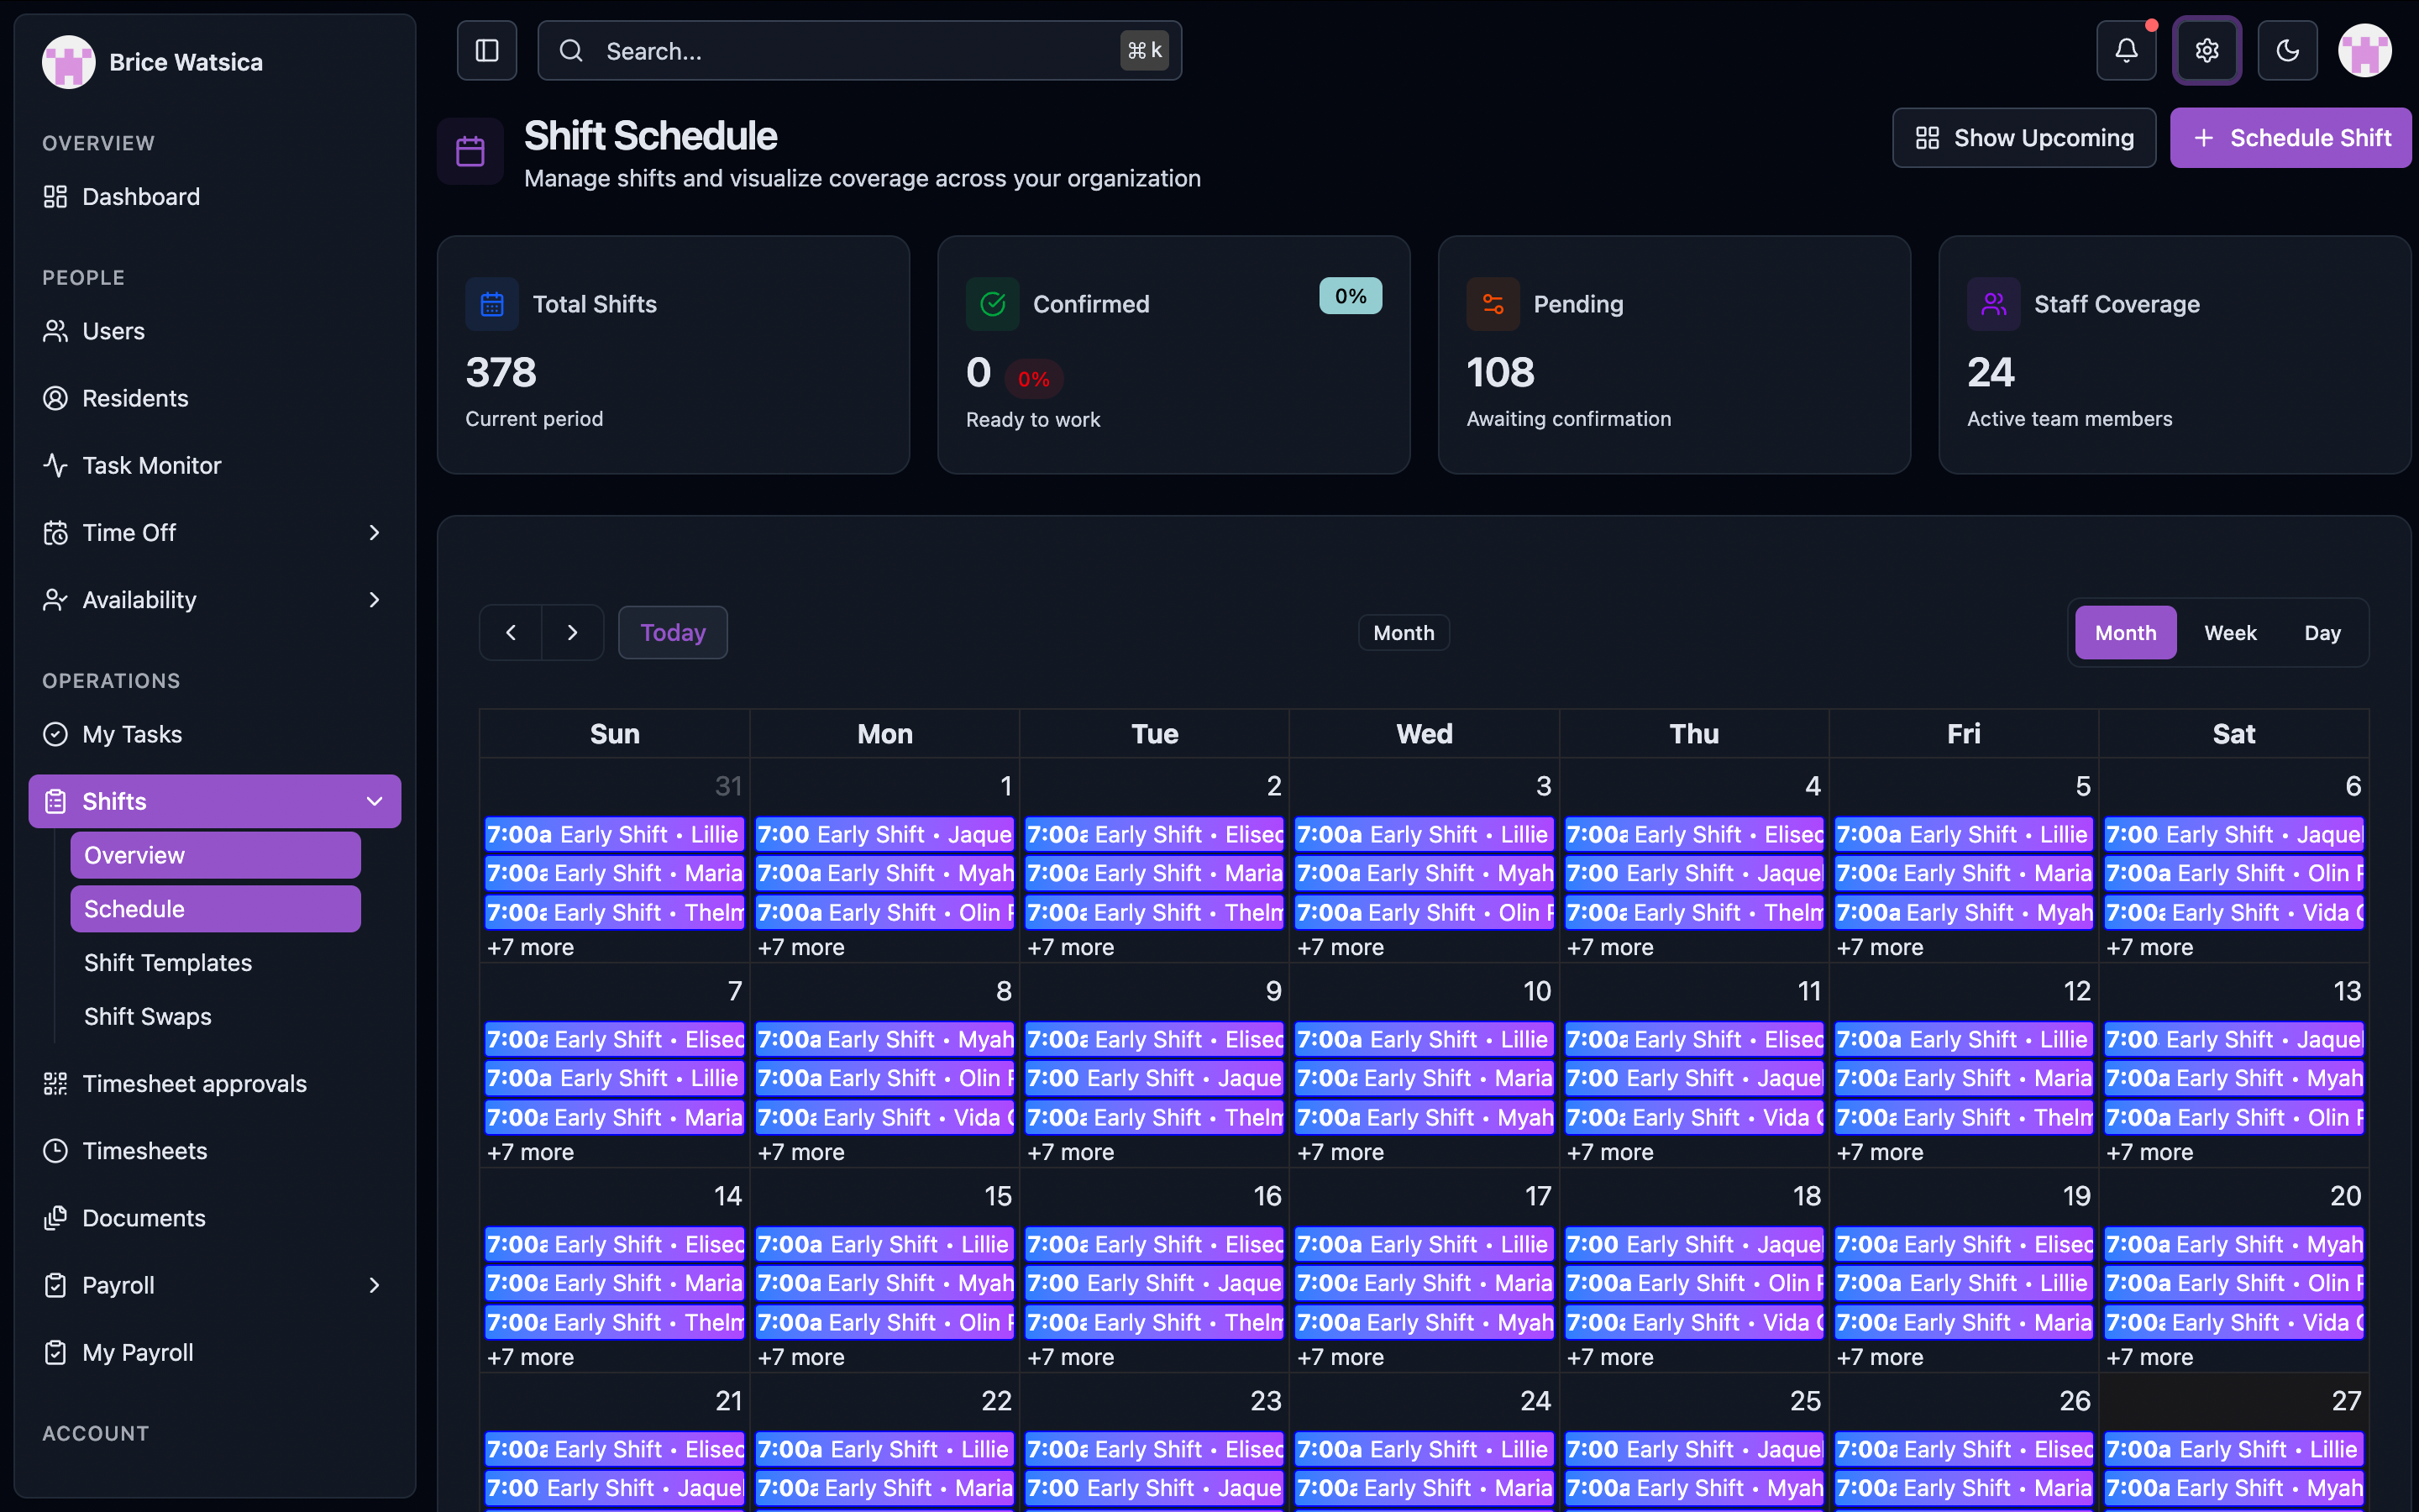Expand '+7 more' on Saturday 13
Screen dimensions: 2419x1512
[x=2149, y=1152]
